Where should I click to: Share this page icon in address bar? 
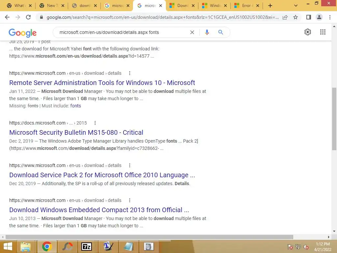[285, 17]
